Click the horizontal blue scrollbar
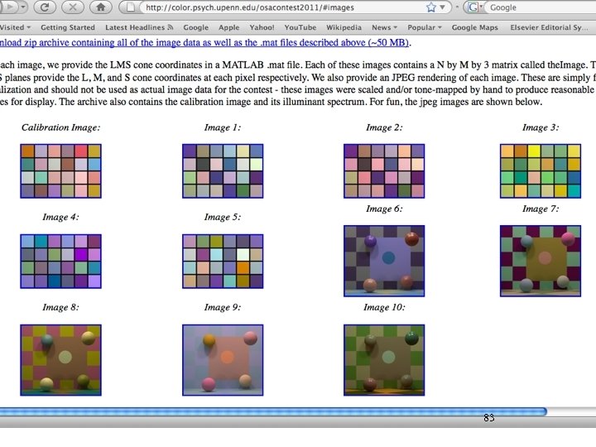The width and height of the screenshot is (596, 447). [273, 411]
